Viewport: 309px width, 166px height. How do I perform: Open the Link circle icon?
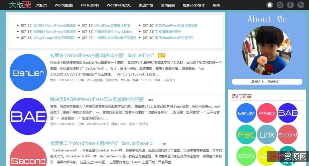click(267, 134)
